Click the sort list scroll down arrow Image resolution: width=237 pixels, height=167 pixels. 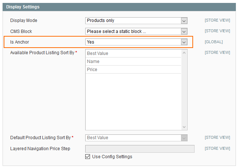click(x=184, y=127)
